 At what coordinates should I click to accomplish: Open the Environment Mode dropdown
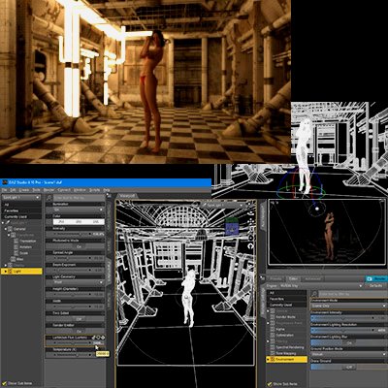348,306
